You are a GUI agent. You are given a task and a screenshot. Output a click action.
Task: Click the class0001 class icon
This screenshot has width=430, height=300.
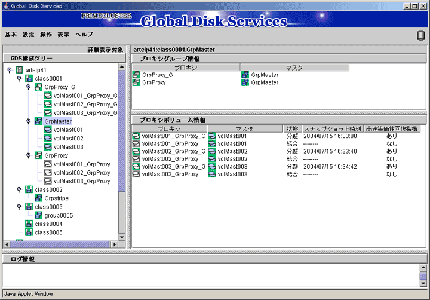(x=29, y=78)
